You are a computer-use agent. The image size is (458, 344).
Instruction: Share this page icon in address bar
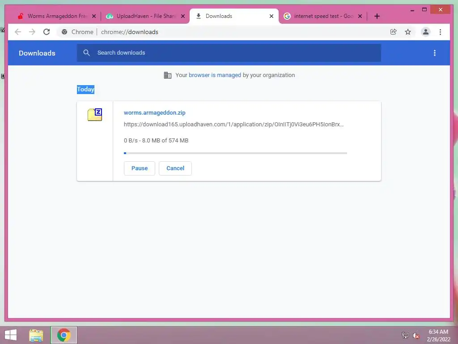394,32
